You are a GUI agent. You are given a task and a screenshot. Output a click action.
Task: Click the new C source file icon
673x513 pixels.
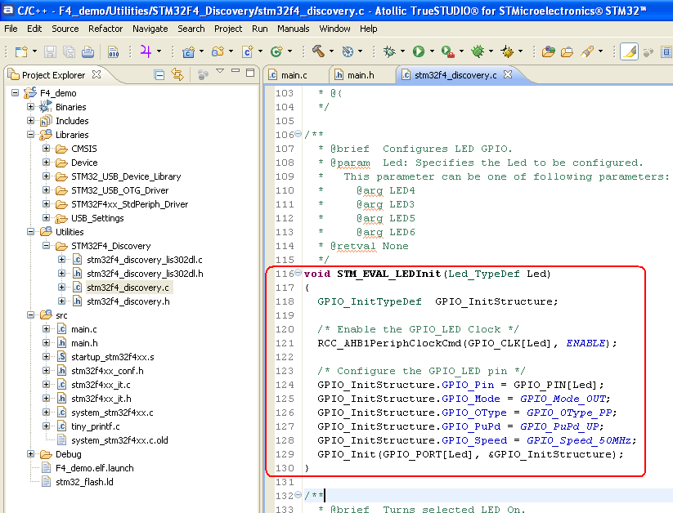pyautogui.click(x=247, y=52)
